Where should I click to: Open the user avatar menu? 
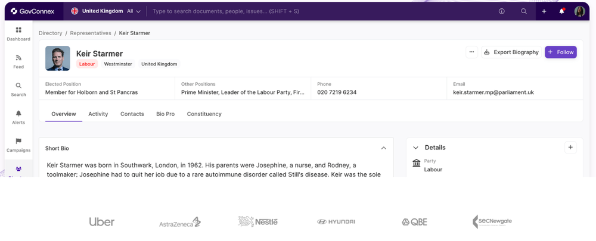[579, 11]
